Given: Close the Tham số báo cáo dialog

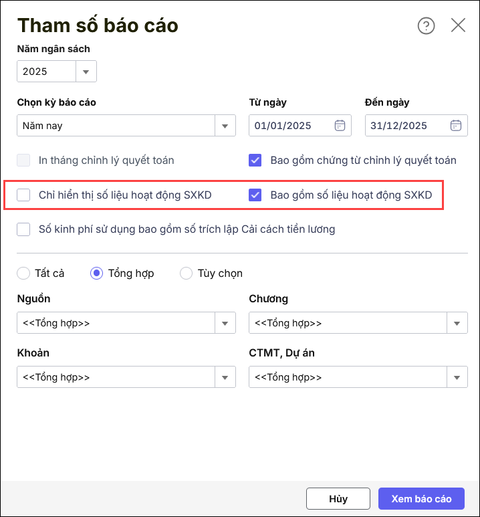Looking at the screenshot, I should click(x=458, y=25).
